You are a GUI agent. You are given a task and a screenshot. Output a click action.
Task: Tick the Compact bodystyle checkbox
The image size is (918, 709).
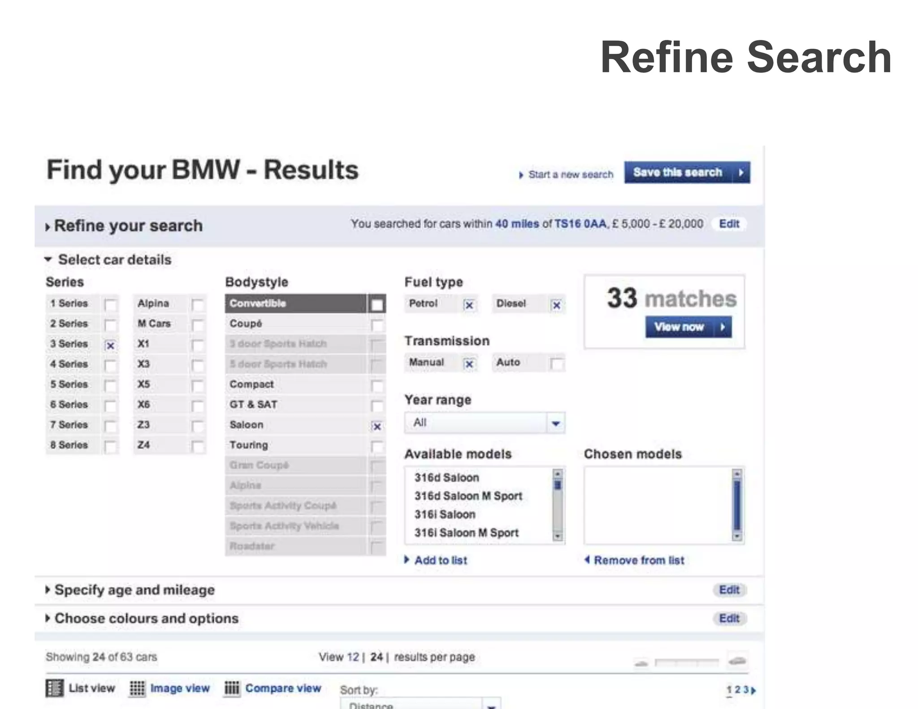click(x=377, y=386)
